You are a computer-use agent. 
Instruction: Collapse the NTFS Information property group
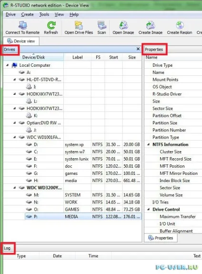pos(148,144)
